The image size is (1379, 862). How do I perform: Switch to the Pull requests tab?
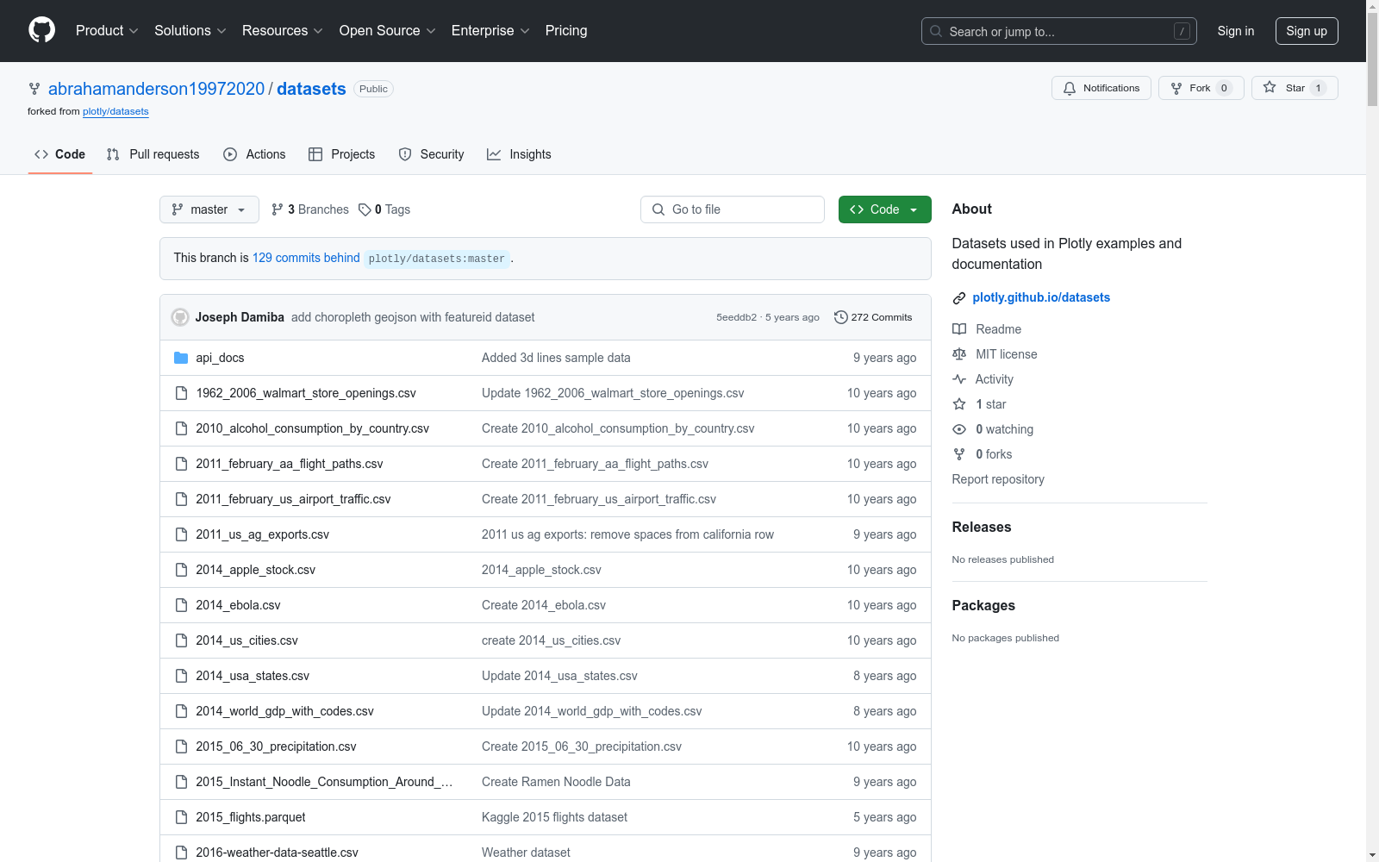coord(153,154)
